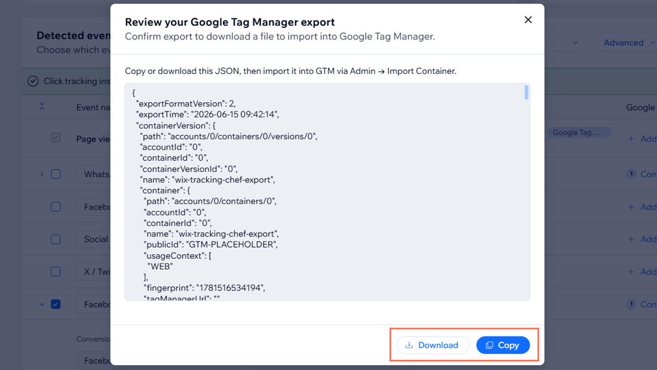
Task: Click the click tracking check-circle icon
Action: tap(33, 81)
